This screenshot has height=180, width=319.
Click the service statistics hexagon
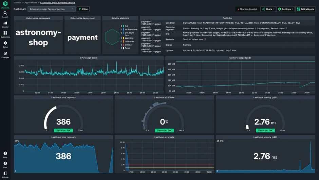112,37
